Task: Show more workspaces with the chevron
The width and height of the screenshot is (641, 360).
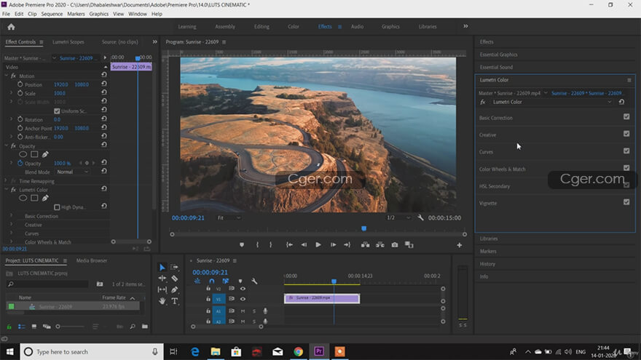Action: point(465,26)
